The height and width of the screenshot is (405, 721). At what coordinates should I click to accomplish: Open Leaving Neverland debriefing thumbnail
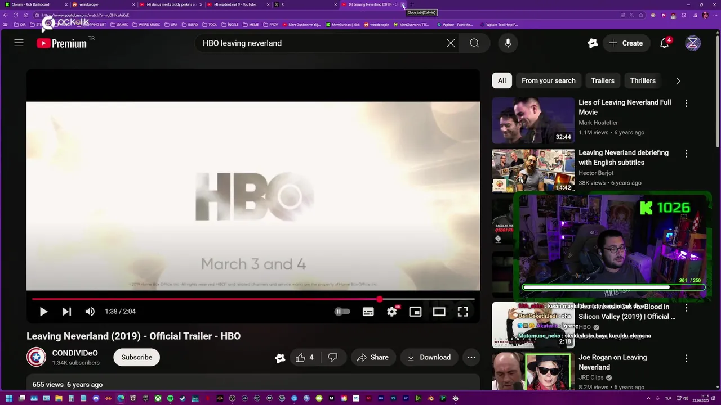point(533,171)
